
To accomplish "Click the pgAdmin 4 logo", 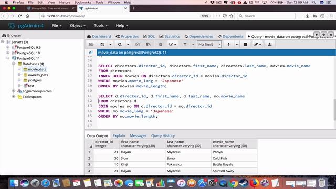I will (x=26, y=26).
